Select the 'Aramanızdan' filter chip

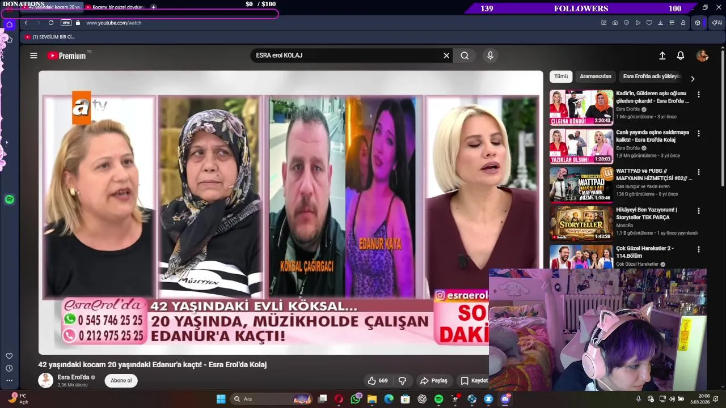click(596, 76)
